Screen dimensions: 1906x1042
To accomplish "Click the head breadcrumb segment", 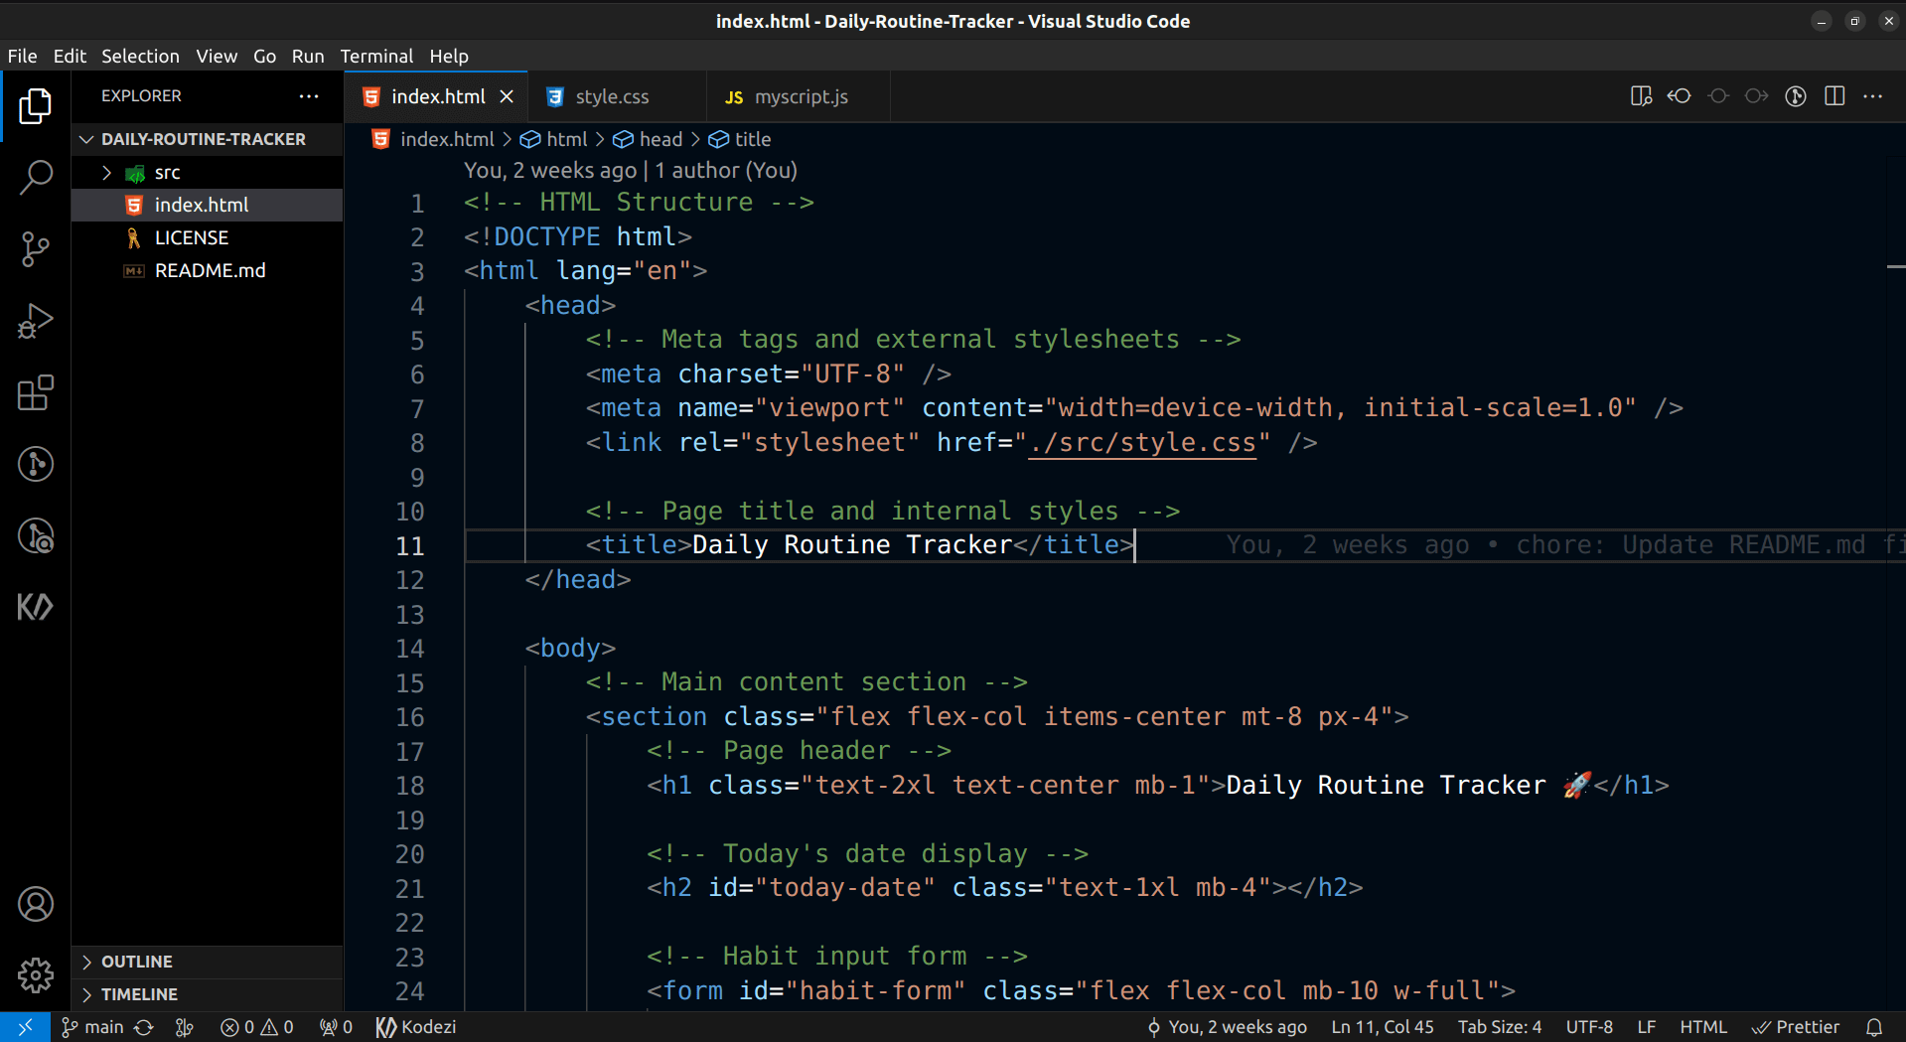I will coord(648,139).
